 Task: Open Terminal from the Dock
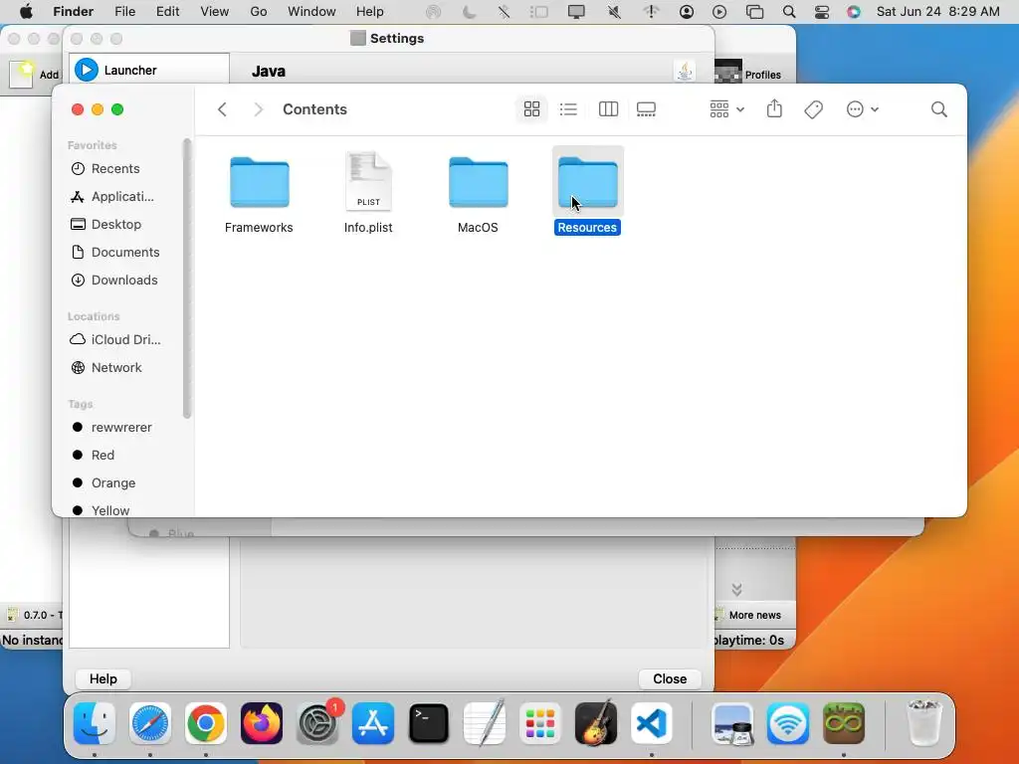428,723
